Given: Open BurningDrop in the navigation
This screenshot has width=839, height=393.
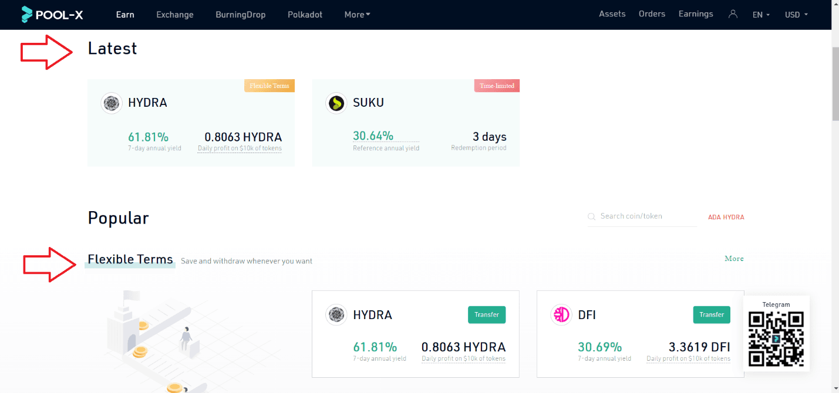Looking at the screenshot, I should (x=241, y=15).
